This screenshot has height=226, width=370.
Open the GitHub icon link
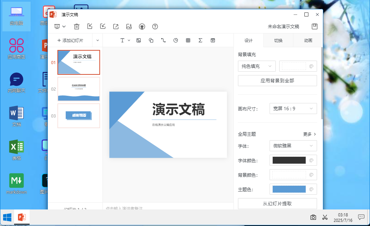pyautogui.click(x=142, y=27)
